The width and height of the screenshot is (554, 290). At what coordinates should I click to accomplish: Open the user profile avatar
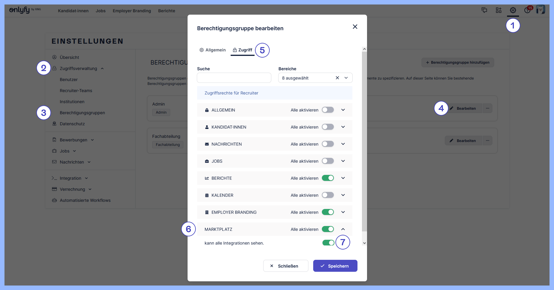[540, 10]
